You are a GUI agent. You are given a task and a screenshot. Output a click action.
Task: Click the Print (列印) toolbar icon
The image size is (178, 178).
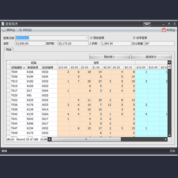(x=20, y=30)
